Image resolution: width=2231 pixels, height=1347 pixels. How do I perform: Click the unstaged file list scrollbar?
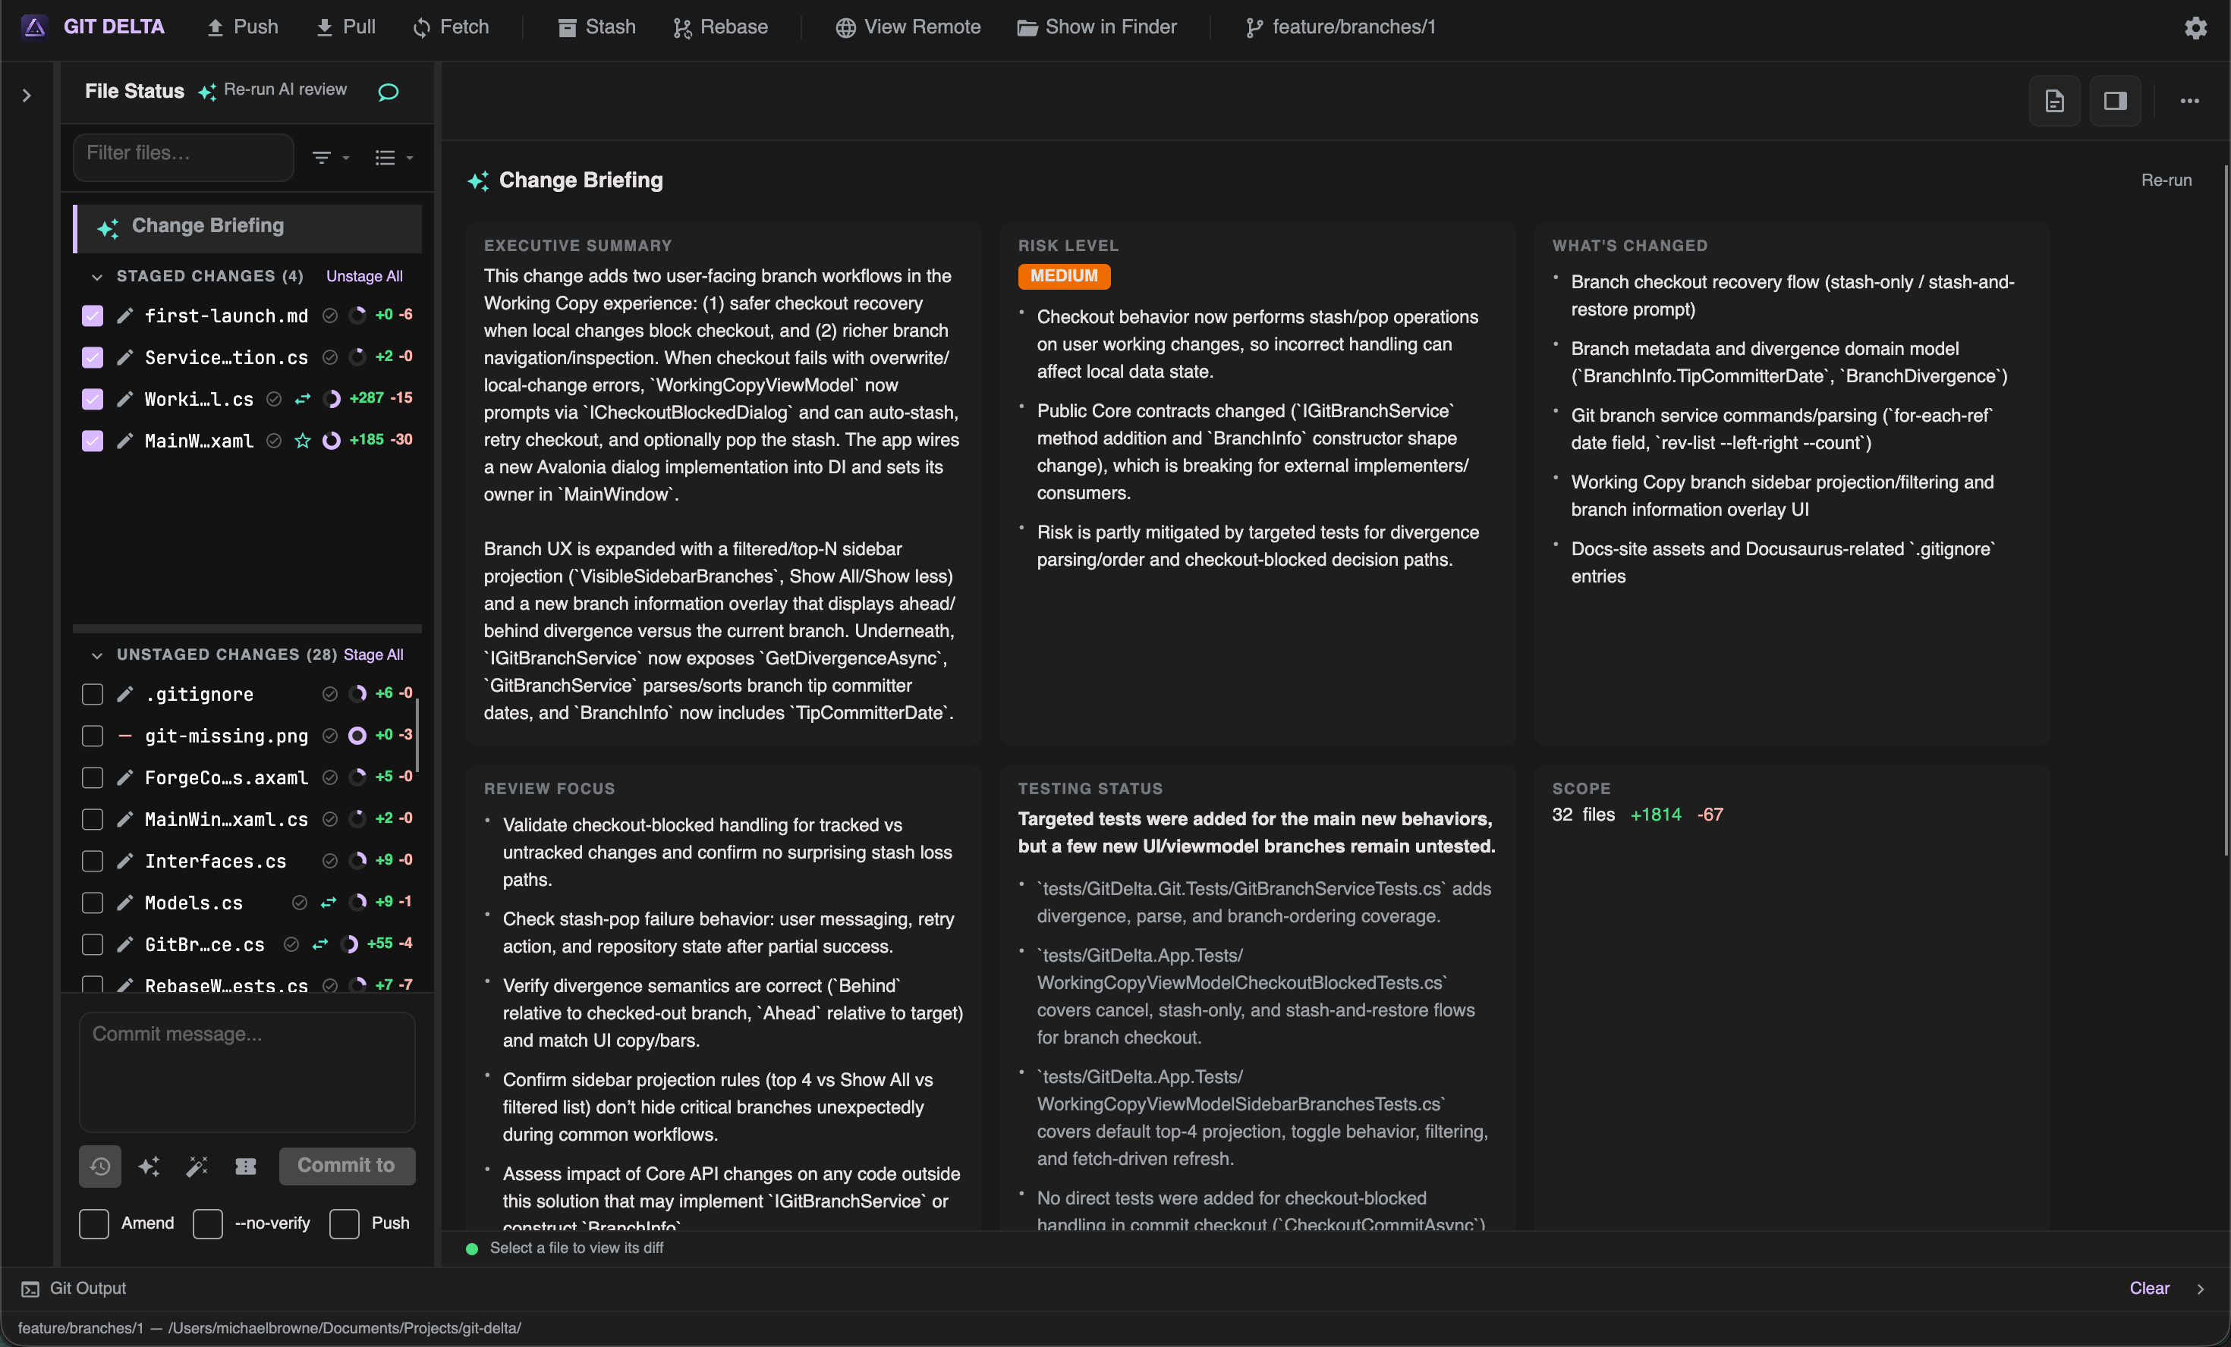tap(416, 735)
